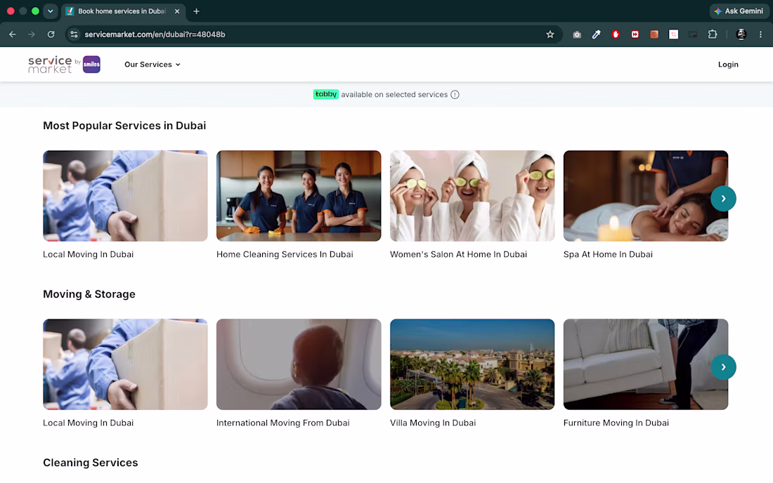
Task: Expand the Our Services dropdown
Action: pyautogui.click(x=152, y=65)
